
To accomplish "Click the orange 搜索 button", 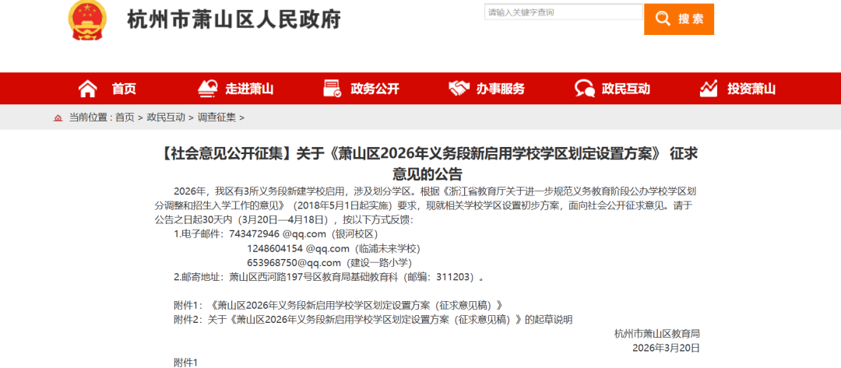I will pyautogui.click(x=679, y=19).
